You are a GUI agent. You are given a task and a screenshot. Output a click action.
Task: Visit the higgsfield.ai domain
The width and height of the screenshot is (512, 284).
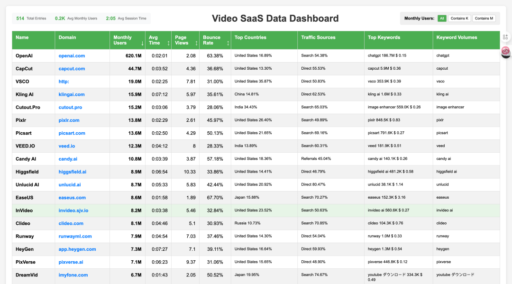pyautogui.click(x=73, y=172)
